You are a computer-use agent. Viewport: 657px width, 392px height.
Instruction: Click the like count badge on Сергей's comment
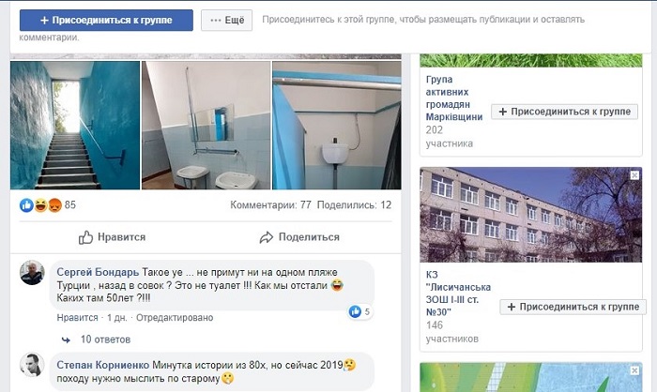point(359,311)
